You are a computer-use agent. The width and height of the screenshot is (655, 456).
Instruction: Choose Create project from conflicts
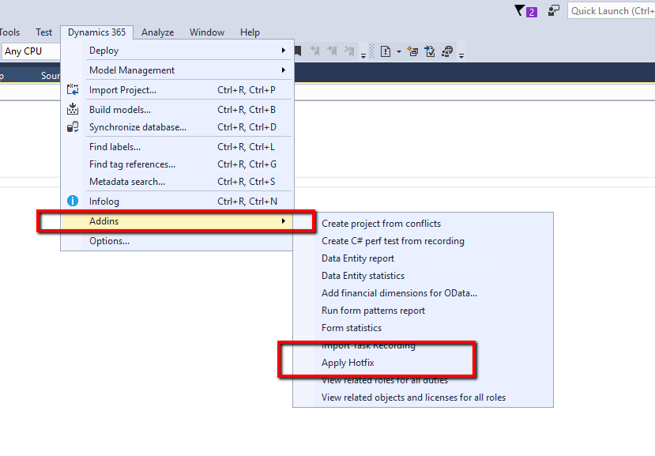click(x=423, y=224)
